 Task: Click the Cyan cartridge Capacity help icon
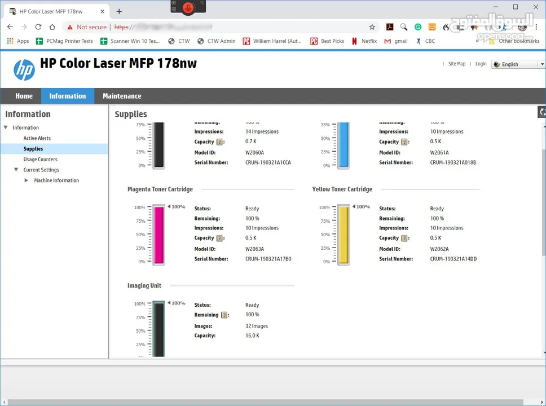[x=404, y=142]
